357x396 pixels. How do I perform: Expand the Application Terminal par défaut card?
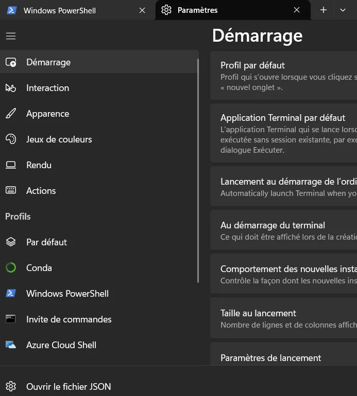coord(284,133)
